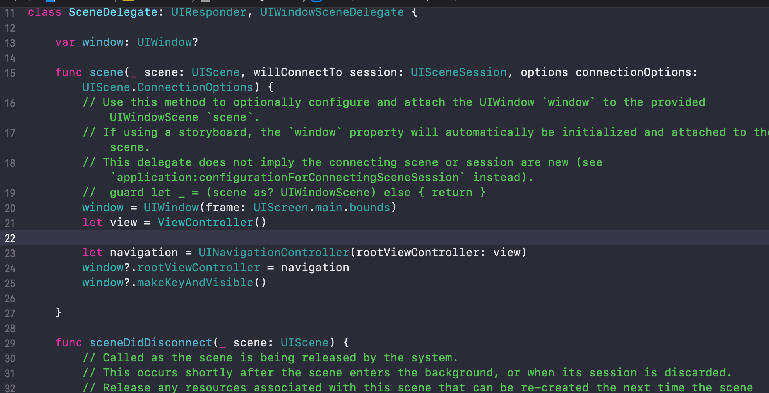Click the 'let' keyword before view on line 21
Viewport: 769px width, 393px height.
pyautogui.click(x=93, y=223)
